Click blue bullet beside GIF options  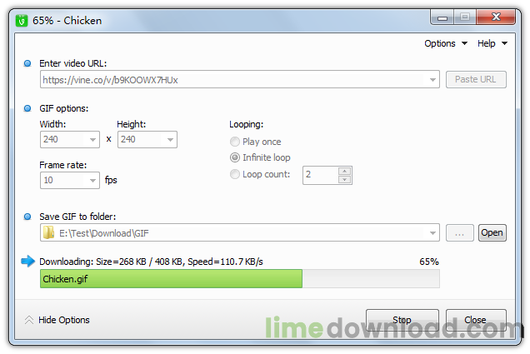click(27, 108)
